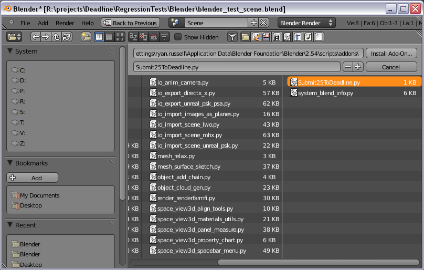Screen dimensions: 424x270
Task: Create a new directory icon
Action: (x=86, y=37)
